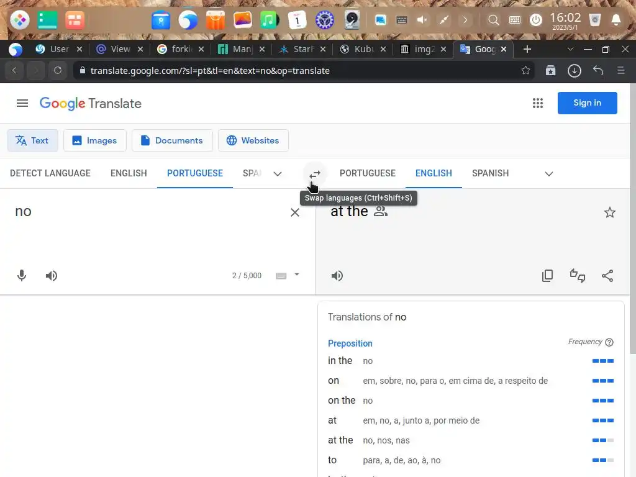Screen dimensions: 636x477
Task: Select Text translation mode
Action: [32, 140]
